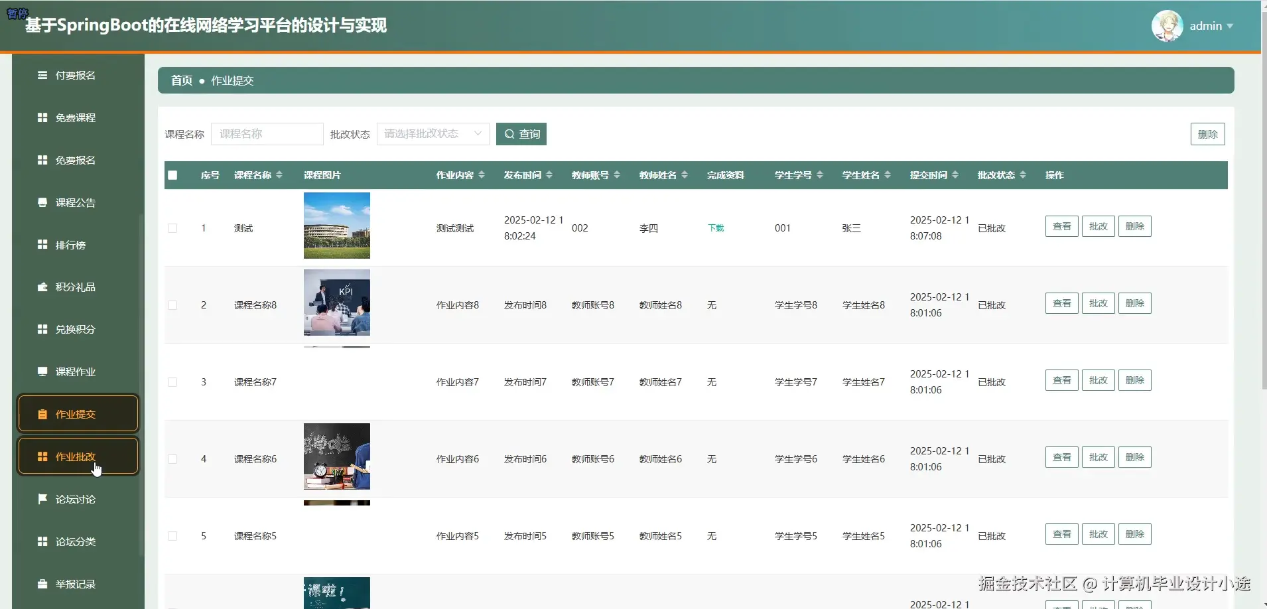The height and width of the screenshot is (609, 1267).
Task: Click 删除 for the 课程名称8 row
Action: 1135,303
